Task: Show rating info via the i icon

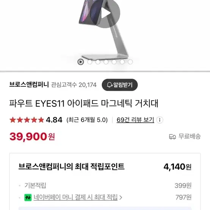Action: [160, 120]
